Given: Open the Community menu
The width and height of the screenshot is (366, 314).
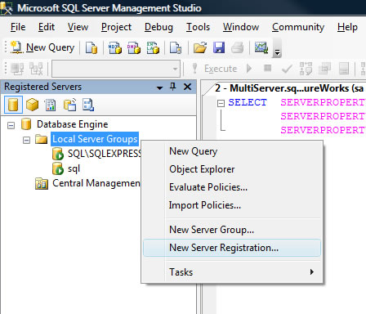Looking at the screenshot, I should click(298, 27).
